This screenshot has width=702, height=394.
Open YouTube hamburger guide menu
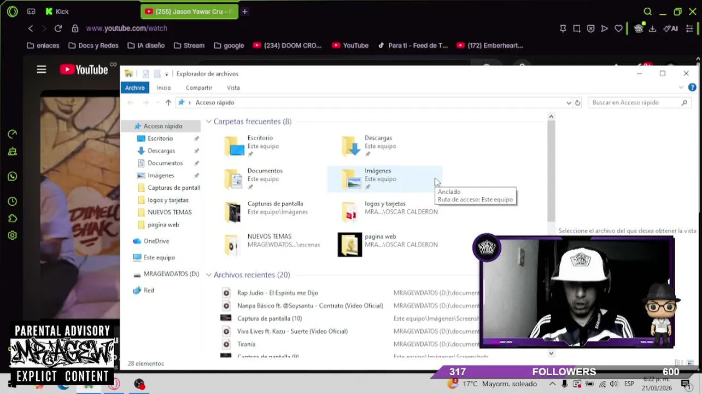42,69
